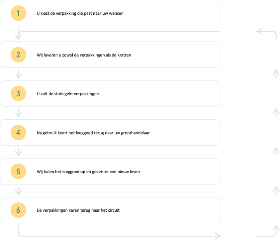Click the curved left arrow at top right
The height and width of the screenshot is (240, 280).
click(266, 33)
